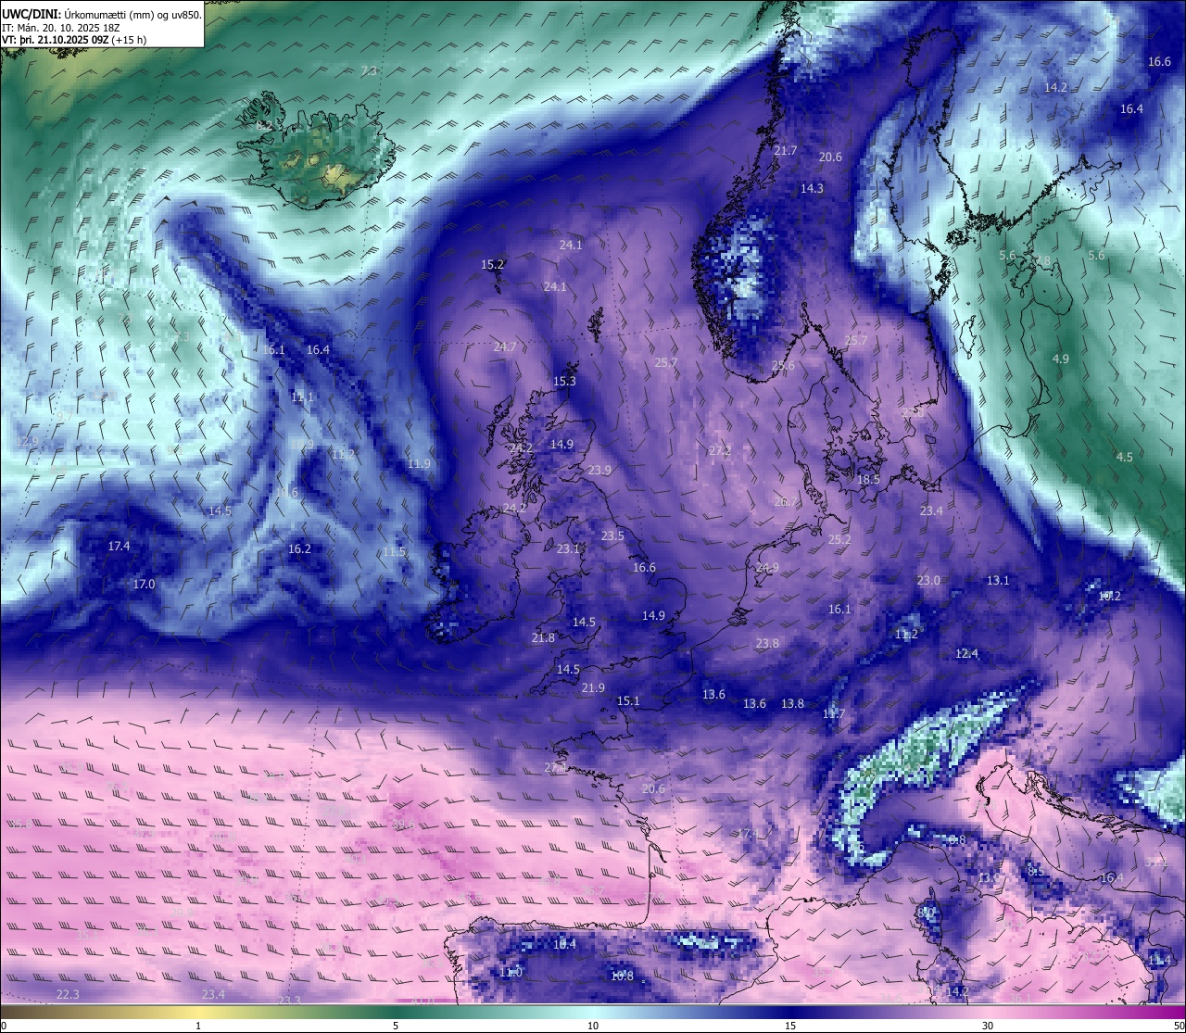The height and width of the screenshot is (1033, 1186).
Task: Click the 11.5 value west of Ireland
Action: (x=394, y=551)
